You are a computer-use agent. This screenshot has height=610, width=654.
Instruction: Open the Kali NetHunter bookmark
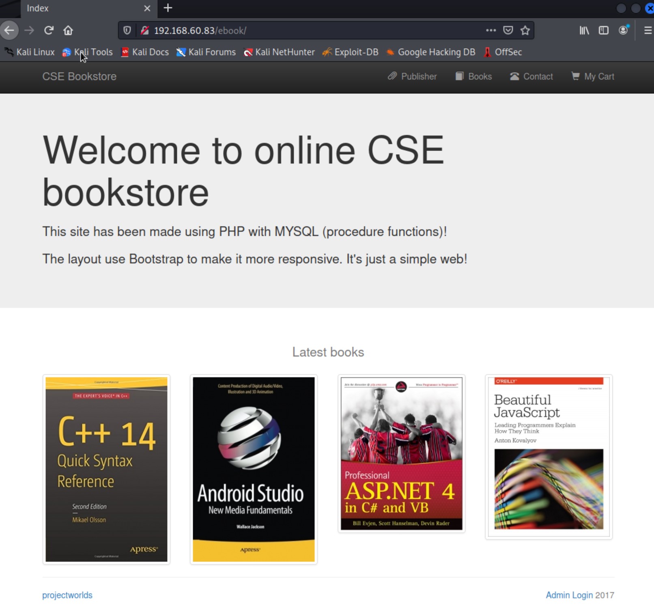(279, 52)
